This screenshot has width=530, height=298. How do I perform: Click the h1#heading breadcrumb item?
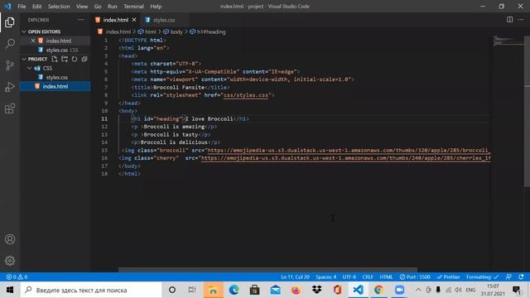[x=208, y=31]
